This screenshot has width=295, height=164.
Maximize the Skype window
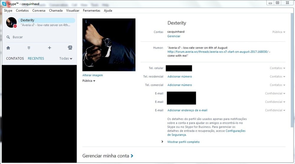click(x=277, y=3)
